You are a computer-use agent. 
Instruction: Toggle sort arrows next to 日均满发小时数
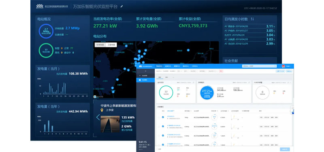coord(252,19)
